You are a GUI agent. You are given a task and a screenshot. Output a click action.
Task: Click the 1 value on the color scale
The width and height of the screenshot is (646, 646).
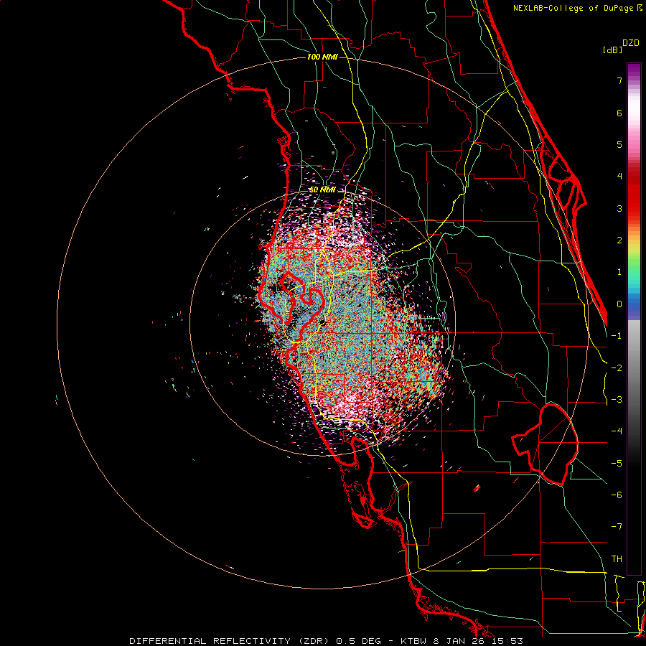tap(619, 272)
